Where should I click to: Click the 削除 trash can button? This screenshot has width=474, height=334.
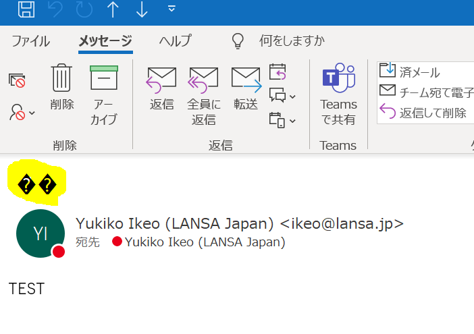click(62, 87)
